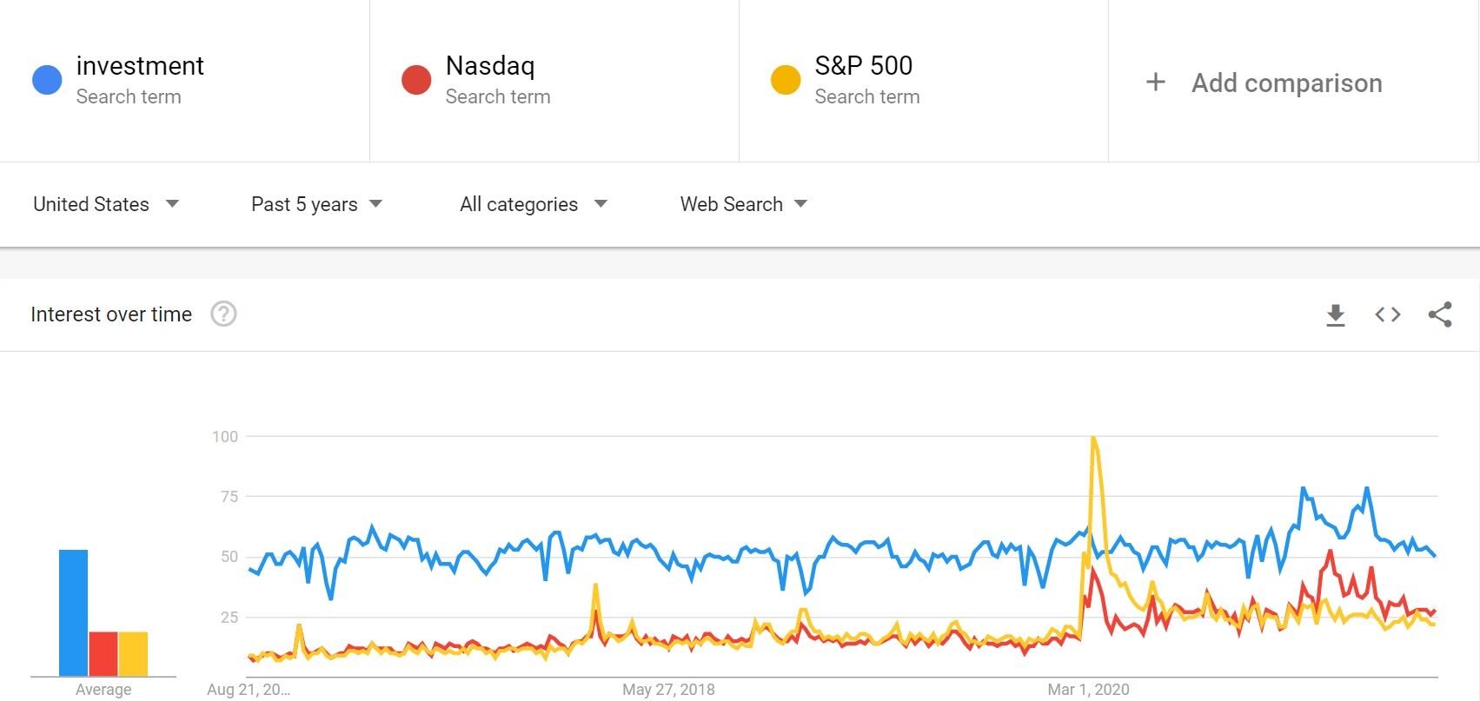Click the red Nasdaq color dot
1480x701 pixels.
(416, 80)
